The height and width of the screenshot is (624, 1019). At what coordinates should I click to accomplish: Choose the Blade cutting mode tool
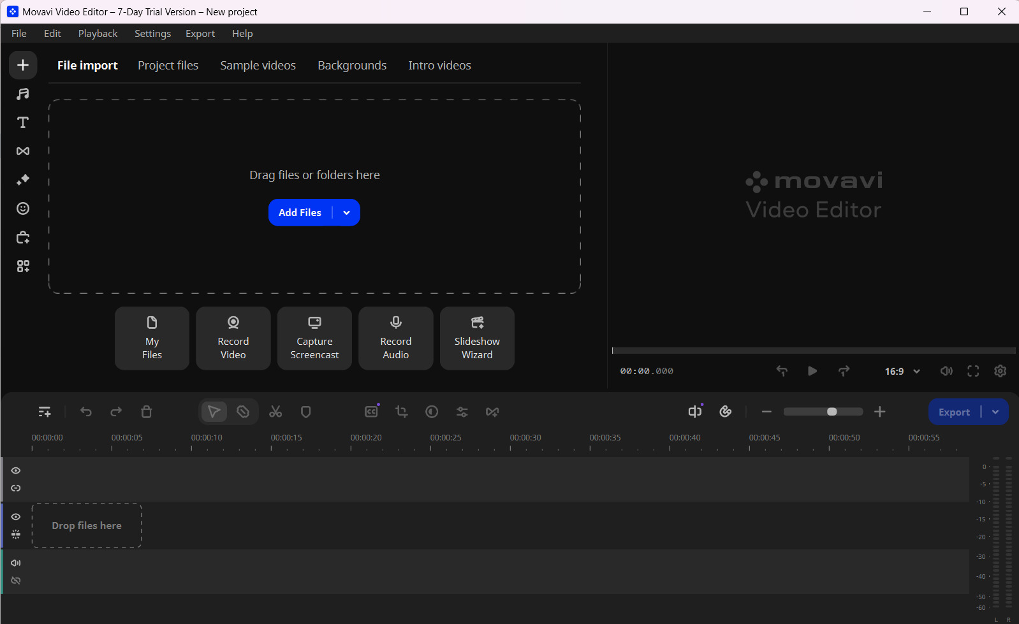click(x=243, y=412)
